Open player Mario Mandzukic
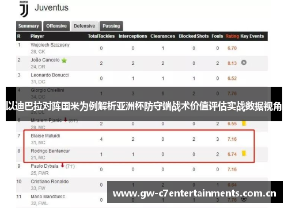 click(x=48, y=197)
